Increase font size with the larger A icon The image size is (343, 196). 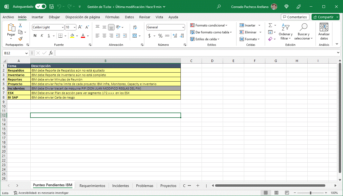(x=80, y=27)
